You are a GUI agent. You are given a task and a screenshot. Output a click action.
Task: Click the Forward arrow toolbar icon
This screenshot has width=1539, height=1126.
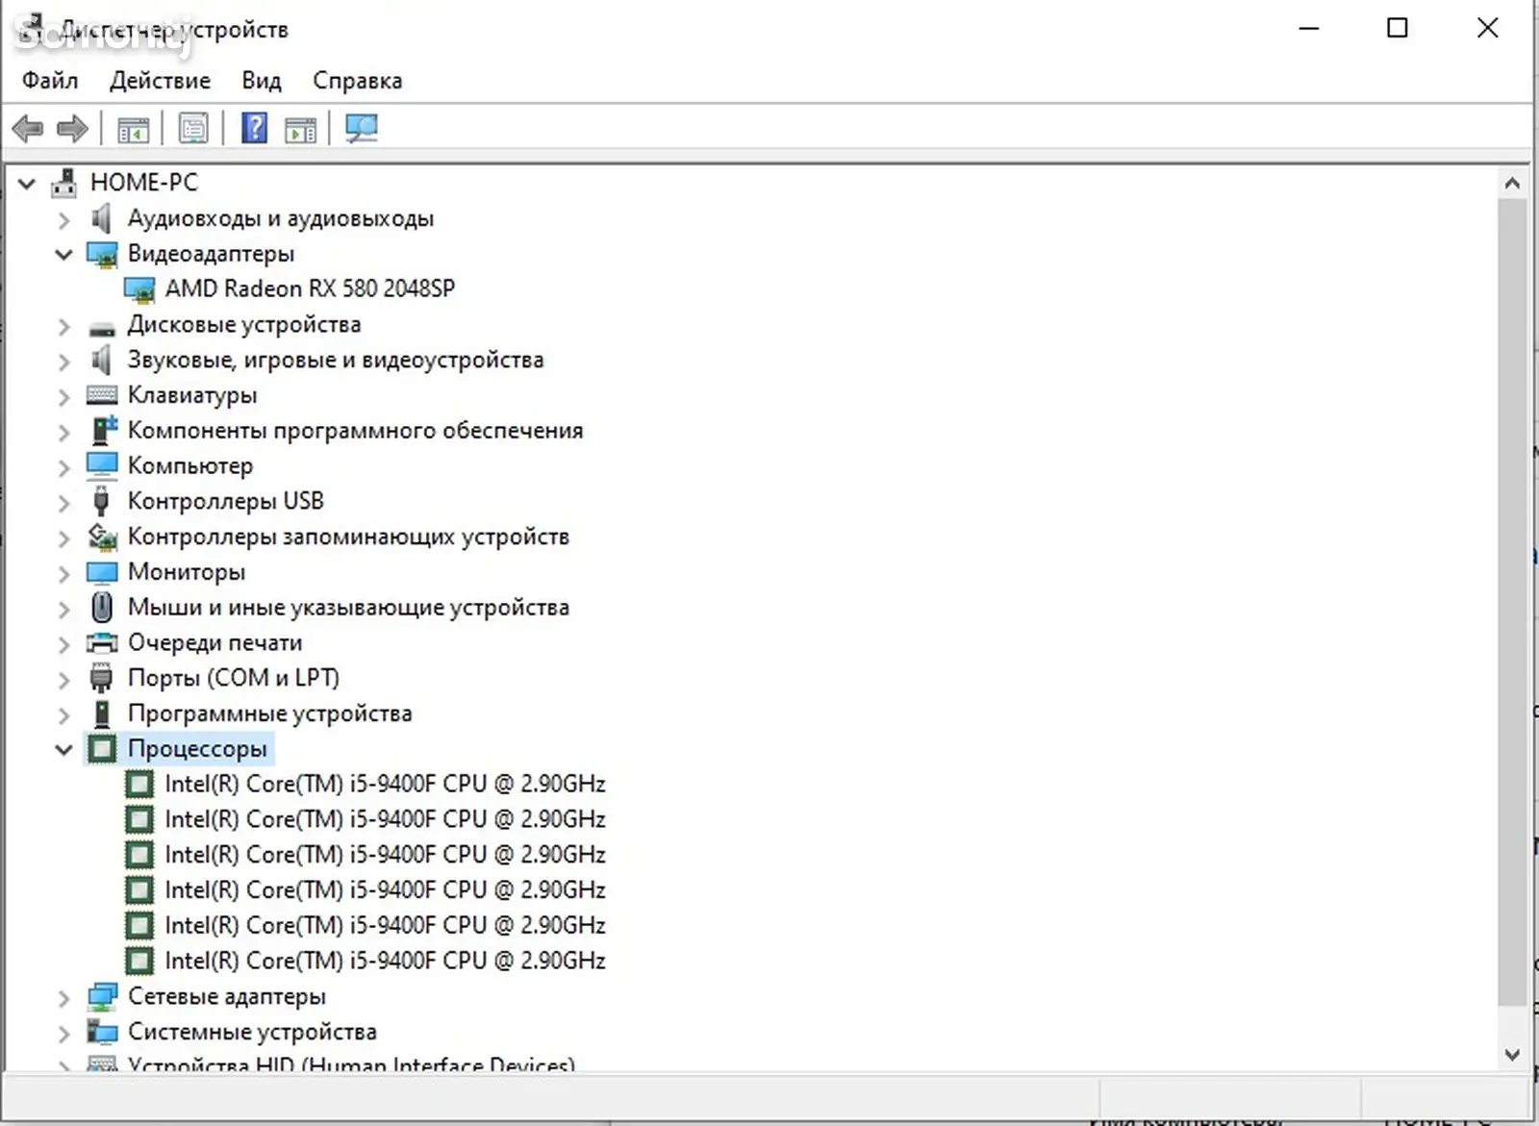[x=72, y=128]
